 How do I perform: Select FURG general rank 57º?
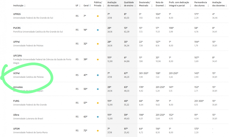tap(85, 103)
